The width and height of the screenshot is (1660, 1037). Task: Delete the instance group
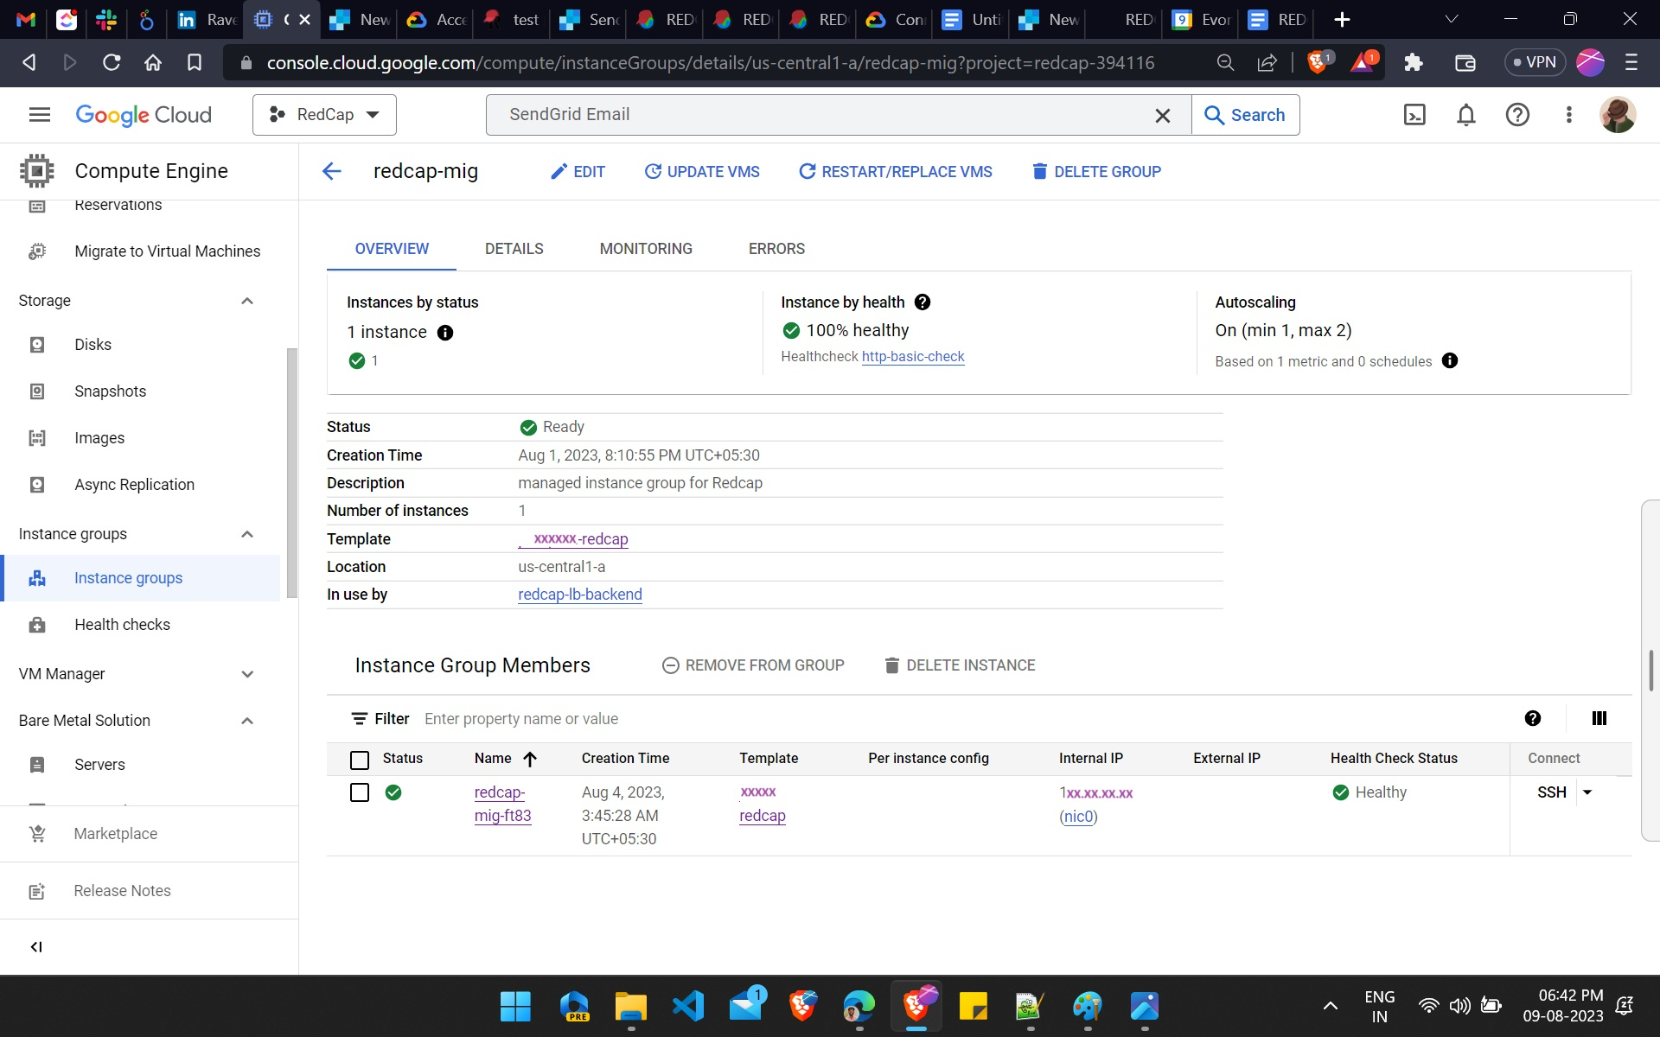click(1095, 171)
